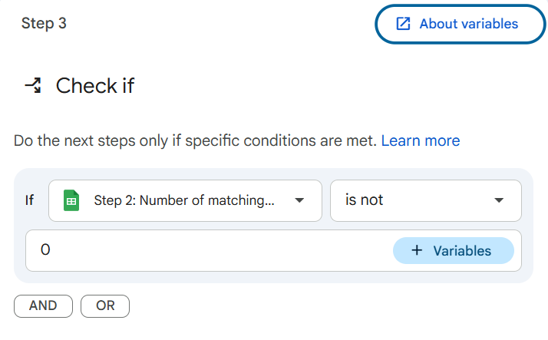Screen dimensions: 548x340
Task: Follow the Learn more link
Action: (x=421, y=141)
